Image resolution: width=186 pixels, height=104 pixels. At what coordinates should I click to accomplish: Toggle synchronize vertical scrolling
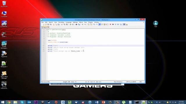(x=88, y=25)
